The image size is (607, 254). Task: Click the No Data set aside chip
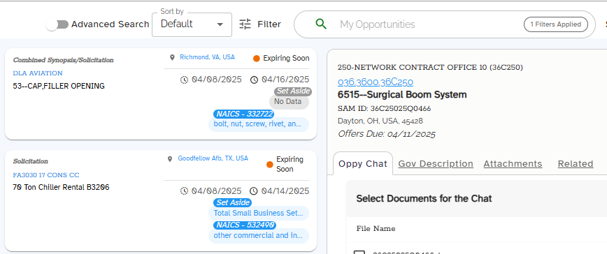click(x=290, y=102)
